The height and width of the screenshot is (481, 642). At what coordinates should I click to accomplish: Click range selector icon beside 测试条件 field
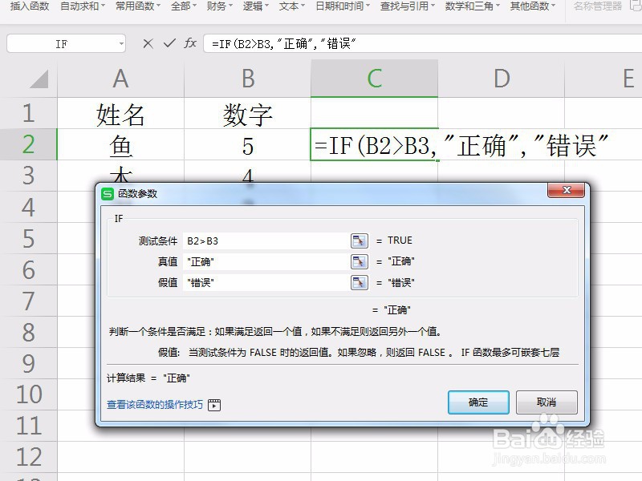(360, 239)
